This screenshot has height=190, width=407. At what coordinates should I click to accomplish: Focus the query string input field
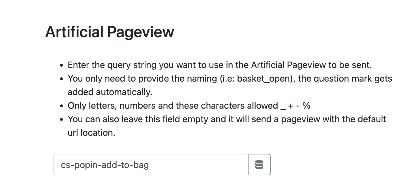click(x=151, y=165)
